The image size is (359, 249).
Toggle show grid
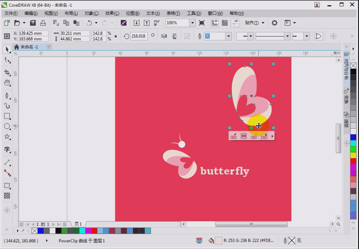[x=225, y=23]
